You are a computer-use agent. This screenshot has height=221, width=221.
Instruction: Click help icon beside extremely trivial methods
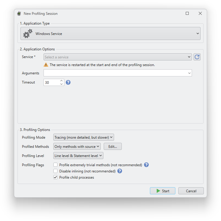(146, 165)
